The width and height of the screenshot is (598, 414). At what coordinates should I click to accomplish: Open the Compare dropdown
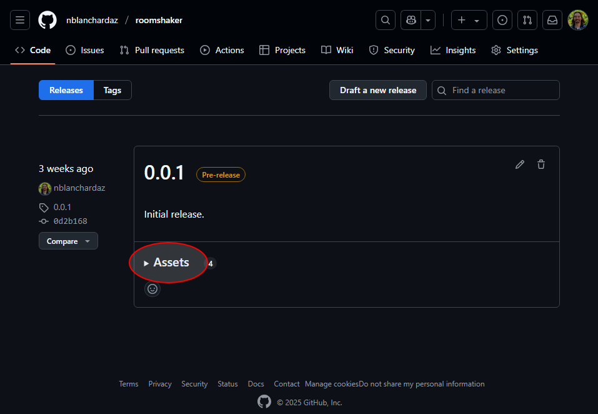coord(68,241)
